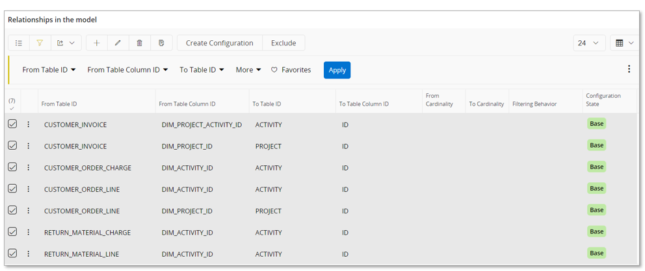Open the Favorites filter menu
Viewport: 645px width, 271px height.
coord(291,70)
